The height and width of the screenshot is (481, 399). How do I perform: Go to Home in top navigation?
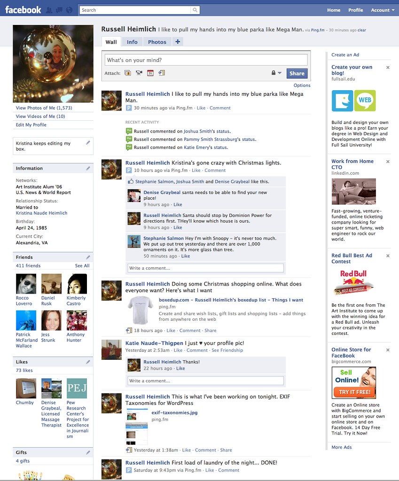click(x=334, y=10)
